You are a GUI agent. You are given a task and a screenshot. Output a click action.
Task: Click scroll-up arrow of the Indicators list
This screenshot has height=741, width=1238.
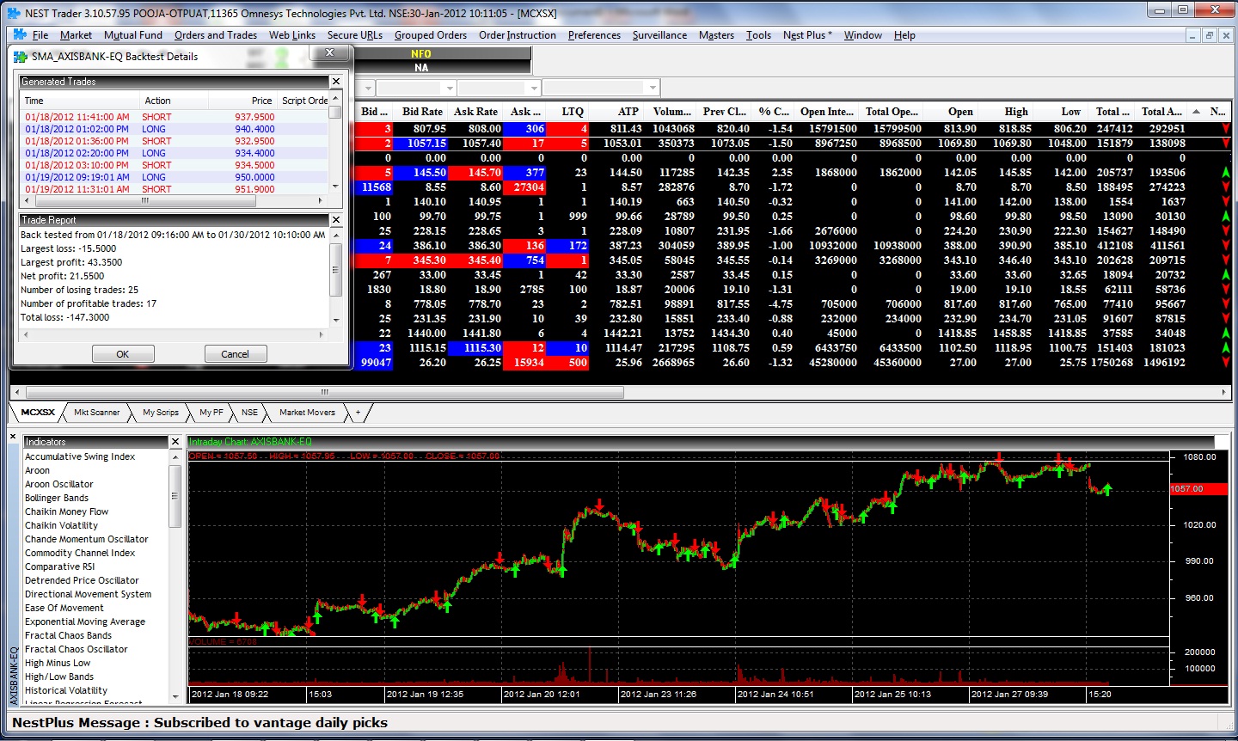pos(175,456)
